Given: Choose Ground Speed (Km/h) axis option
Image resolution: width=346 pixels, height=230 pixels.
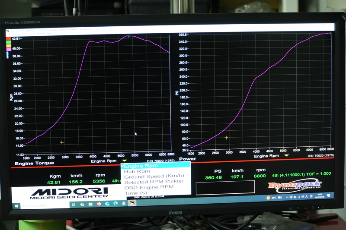Looking at the screenshot, I should point(154,176).
